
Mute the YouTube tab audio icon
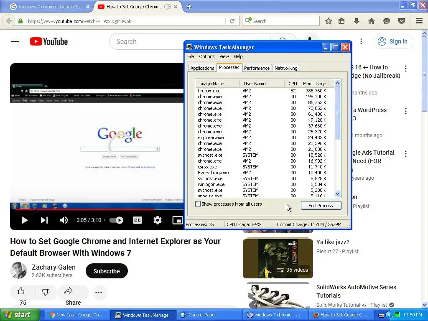[x=167, y=7]
